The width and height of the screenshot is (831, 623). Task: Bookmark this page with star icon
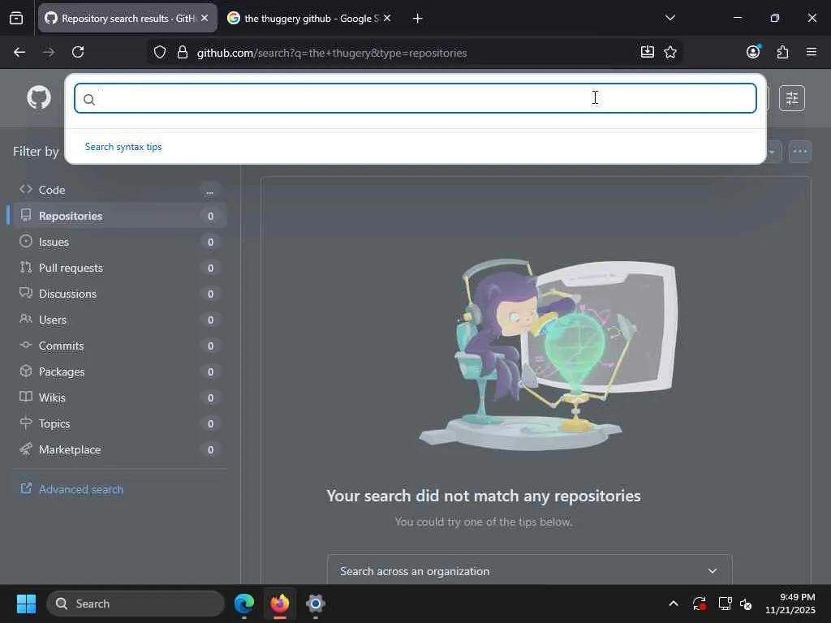click(670, 52)
